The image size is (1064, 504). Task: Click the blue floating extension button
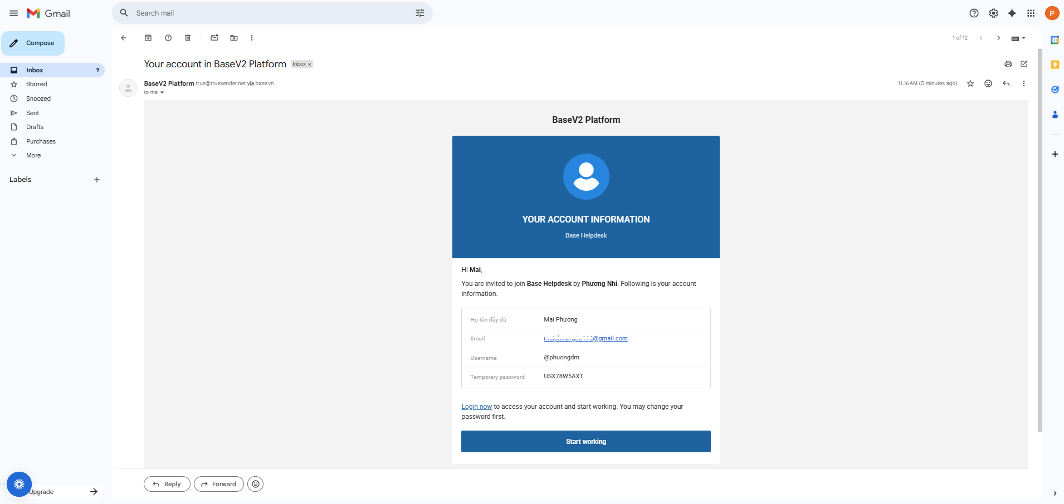pos(19,484)
